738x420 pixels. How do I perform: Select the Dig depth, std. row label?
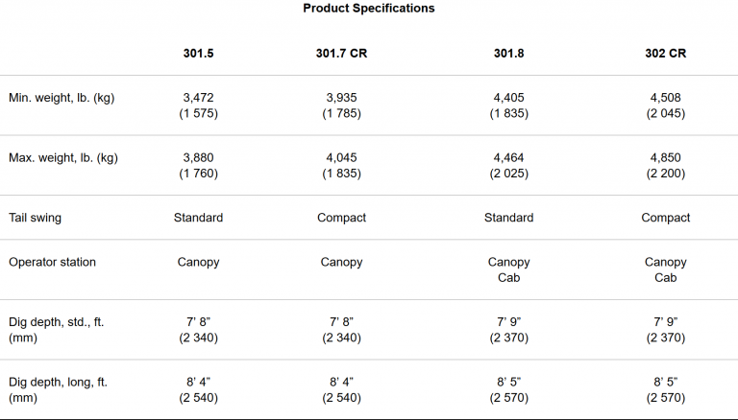coord(56,330)
